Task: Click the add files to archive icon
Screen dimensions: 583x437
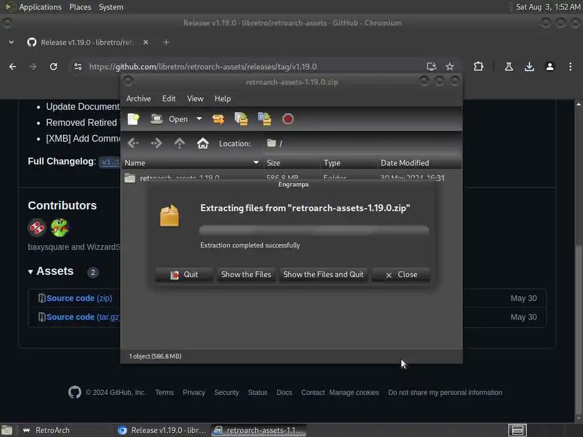Action: [241, 119]
